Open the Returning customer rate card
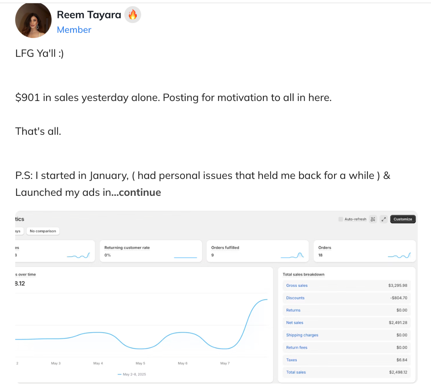 [151, 251]
